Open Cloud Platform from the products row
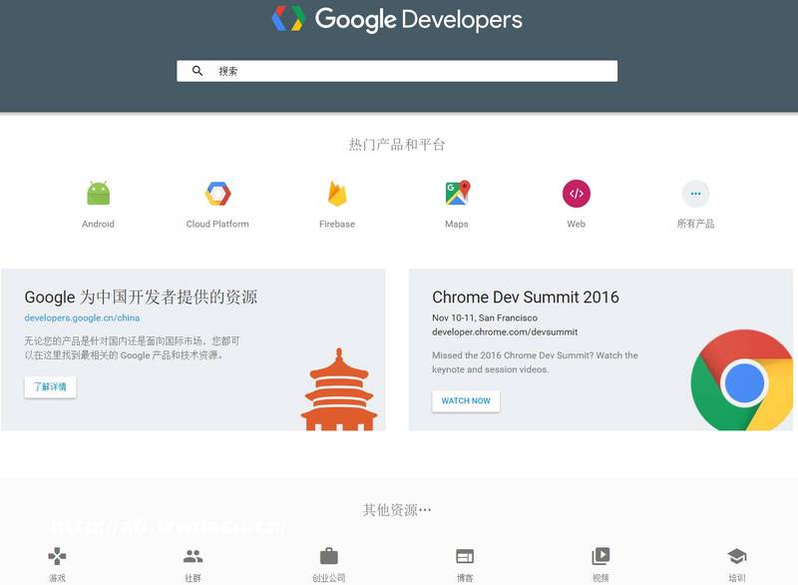 217,192
